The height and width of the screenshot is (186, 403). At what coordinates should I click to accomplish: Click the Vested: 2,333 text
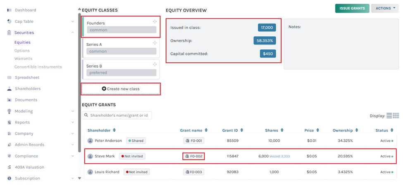(280, 156)
